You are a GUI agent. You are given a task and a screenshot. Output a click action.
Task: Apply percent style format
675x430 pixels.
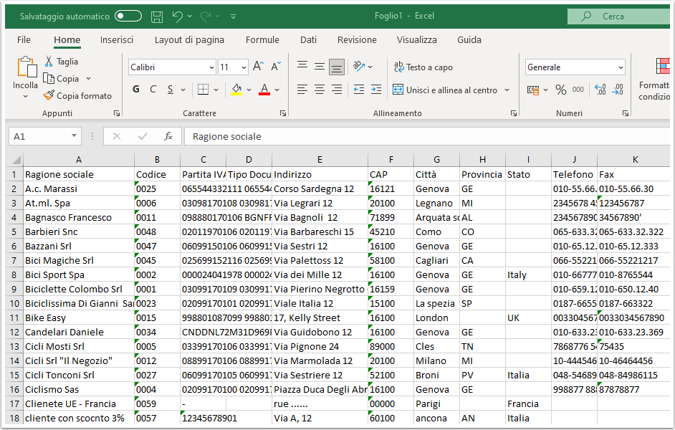560,90
